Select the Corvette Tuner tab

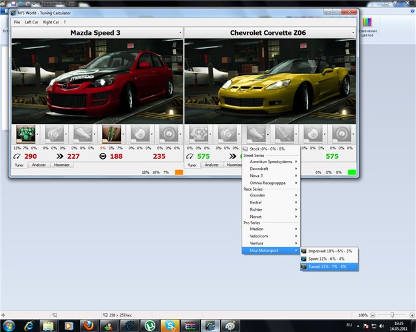(192, 165)
